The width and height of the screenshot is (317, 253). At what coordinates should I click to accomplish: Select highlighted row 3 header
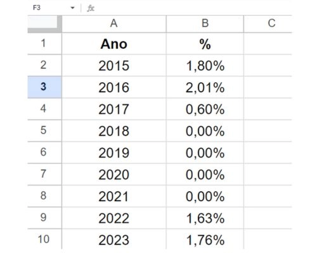click(x=44, y=87)
